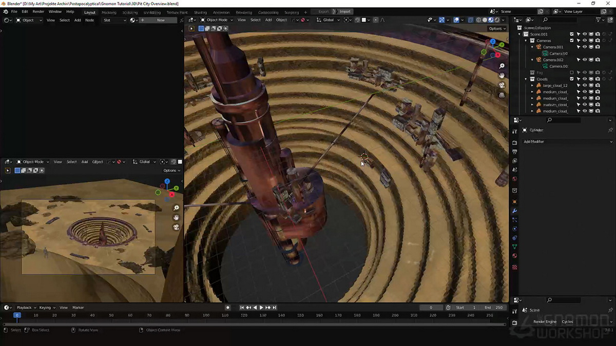
Task: Open the Object Constraints properties tab
Action: point(514,238)
